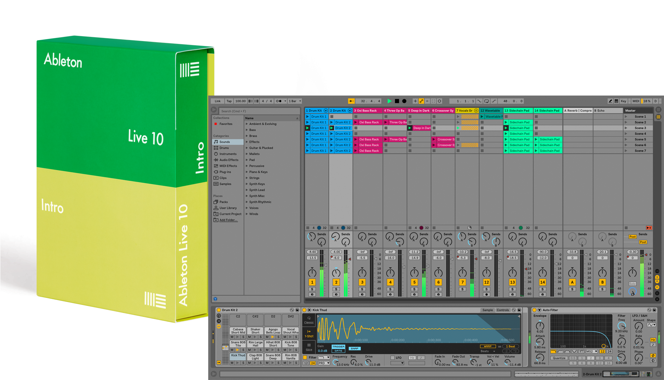Toggle the Follow playback arrow button
The image size is (664, 380).
click(351, 101)
